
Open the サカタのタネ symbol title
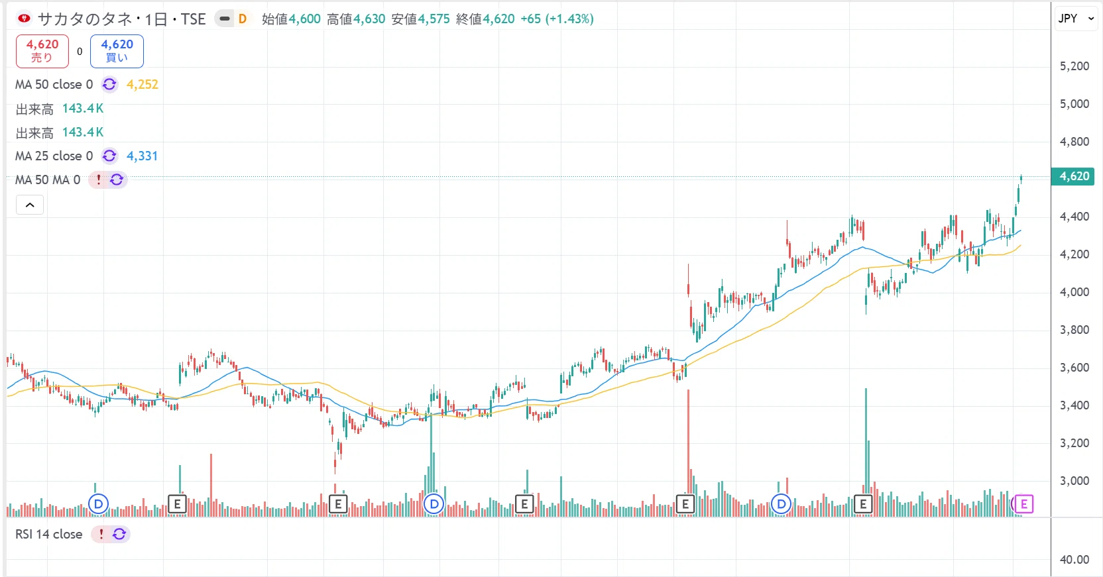click(85, 19)
